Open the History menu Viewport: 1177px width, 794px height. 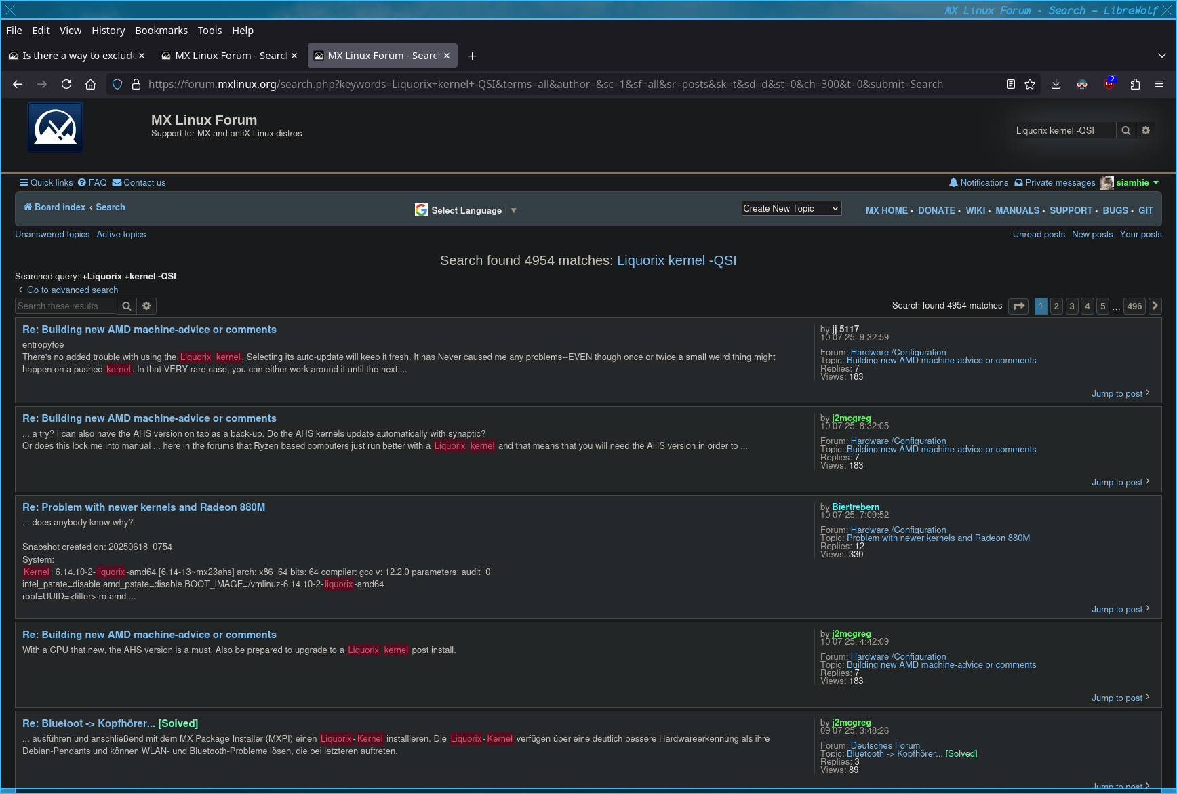pyautogui.click(x=108, y=31)
